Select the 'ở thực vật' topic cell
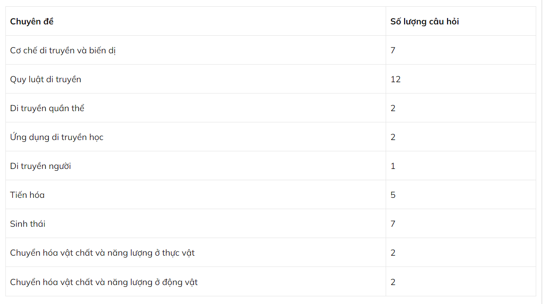 pos(102,253)
